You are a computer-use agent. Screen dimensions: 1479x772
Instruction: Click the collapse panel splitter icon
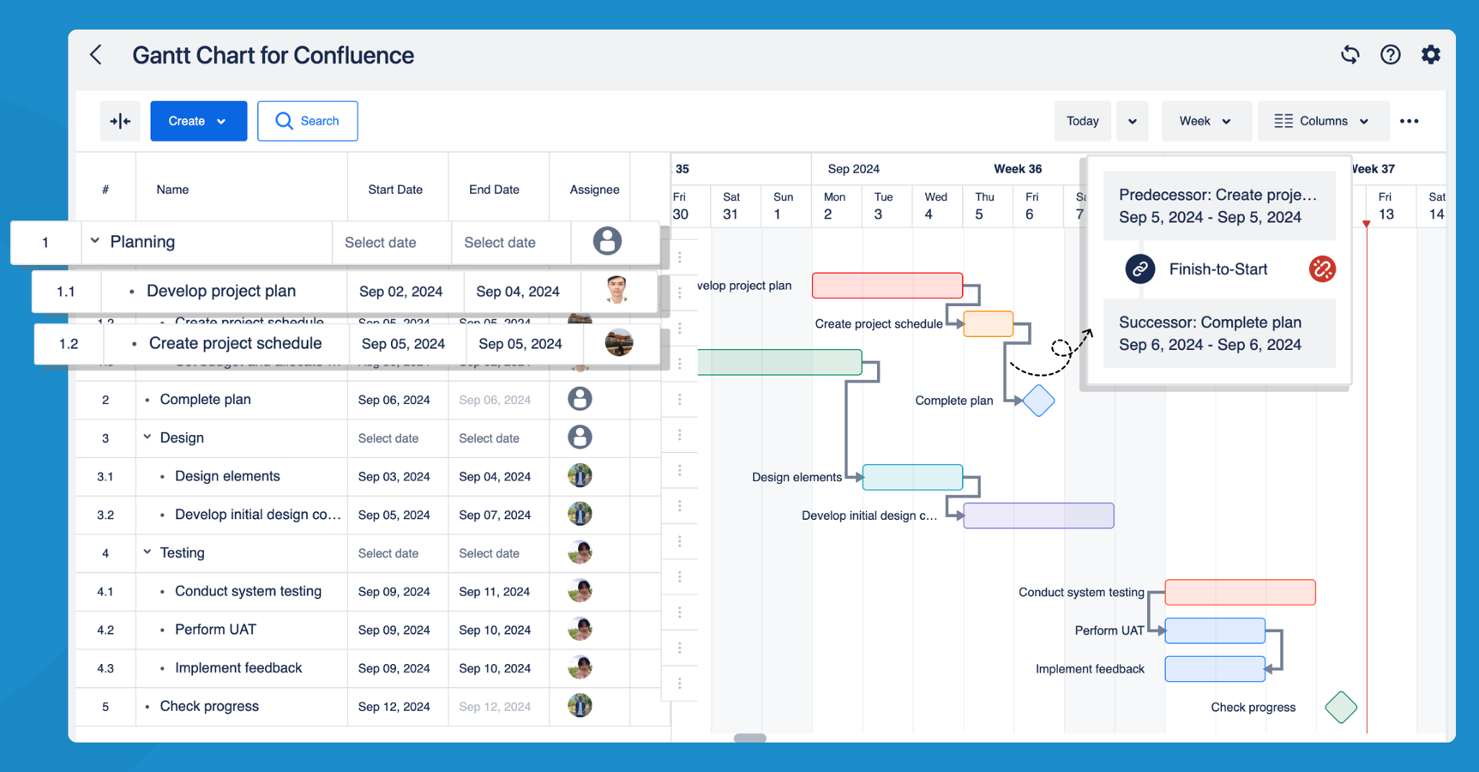pos(120,121)
